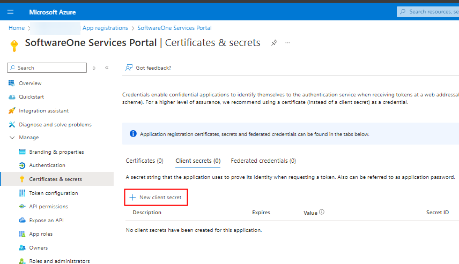Switch to Federated credentials (0) tab
The image size is (459, 264).
[263, 161]
